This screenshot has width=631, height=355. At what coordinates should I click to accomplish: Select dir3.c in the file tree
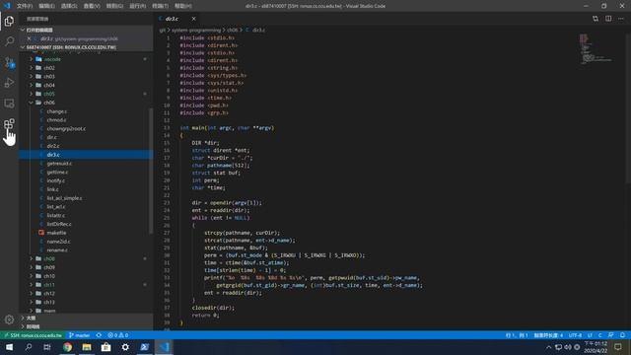click(86, 155)
